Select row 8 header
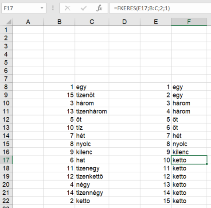The width and height of the screenshot is (211, 208). click(6, 87)
